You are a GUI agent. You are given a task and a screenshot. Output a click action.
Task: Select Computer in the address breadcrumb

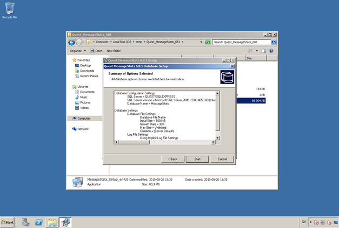tap(102, 42)
